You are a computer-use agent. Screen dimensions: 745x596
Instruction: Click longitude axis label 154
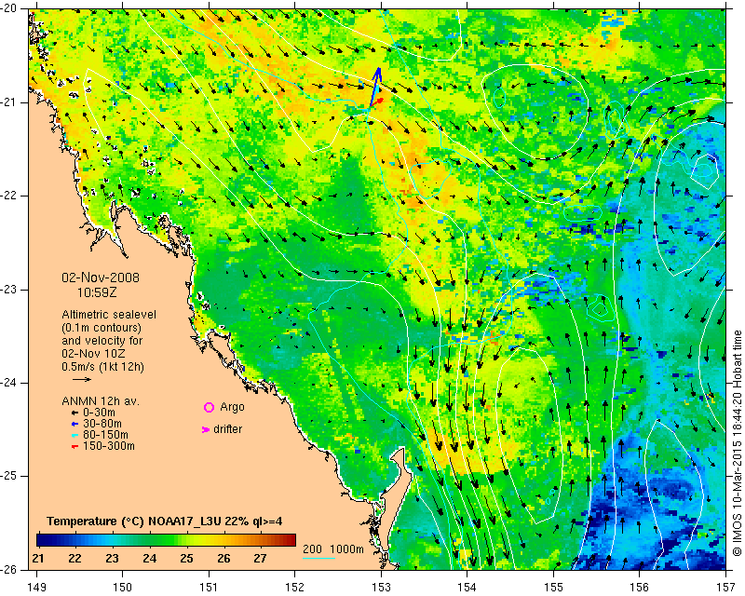coord(467,588)
